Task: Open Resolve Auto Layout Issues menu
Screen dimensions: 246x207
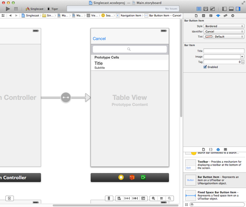Action: [135, 198]
